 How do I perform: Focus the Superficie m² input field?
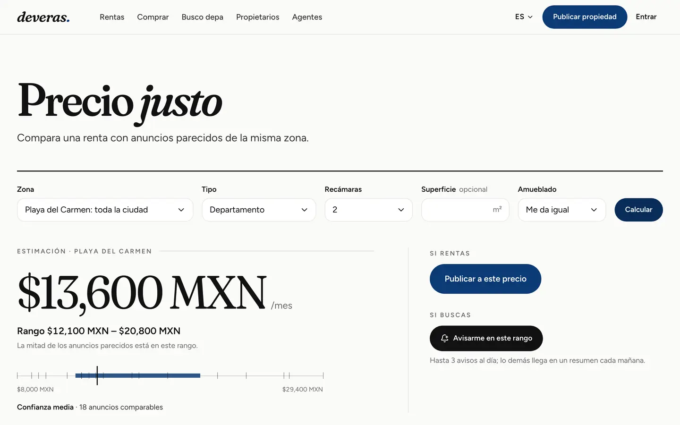point(465,210)
